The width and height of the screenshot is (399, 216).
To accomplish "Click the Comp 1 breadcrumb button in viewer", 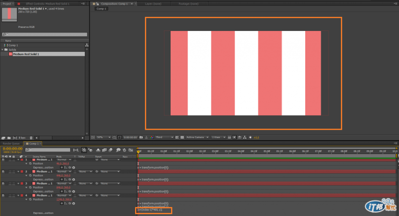I will pos(102,8).
